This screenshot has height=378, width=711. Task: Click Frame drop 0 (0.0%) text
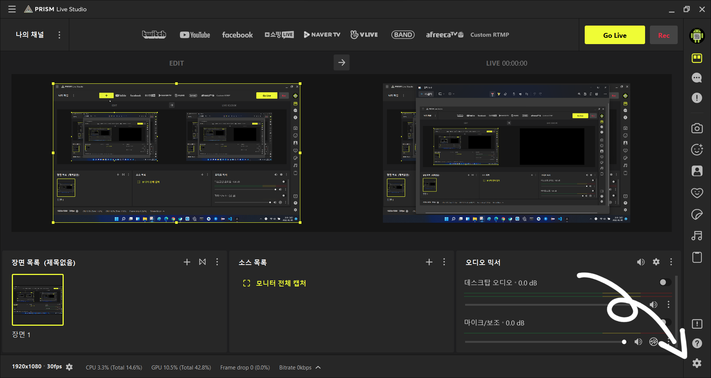(245, 368)
